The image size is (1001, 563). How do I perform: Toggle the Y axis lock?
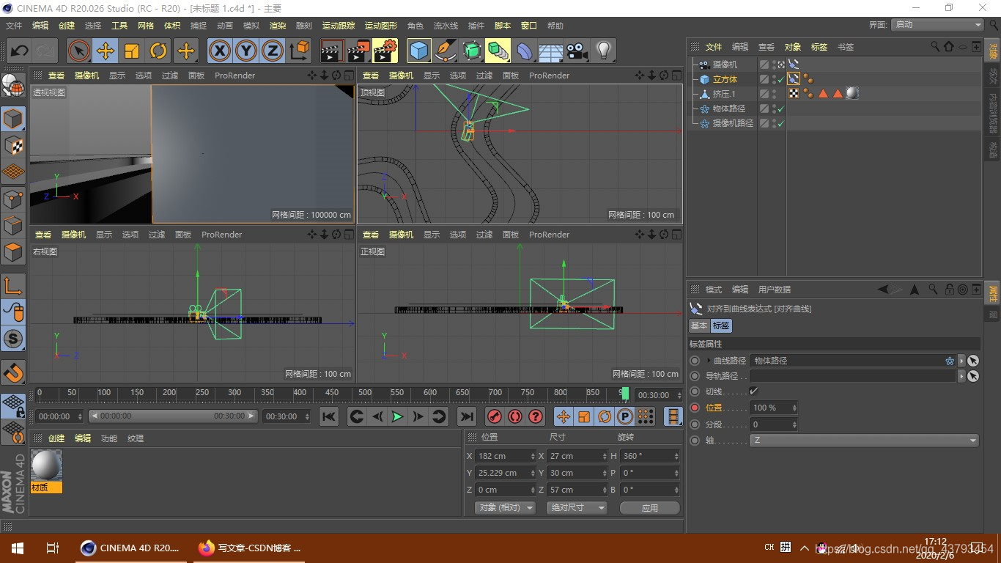246,51
